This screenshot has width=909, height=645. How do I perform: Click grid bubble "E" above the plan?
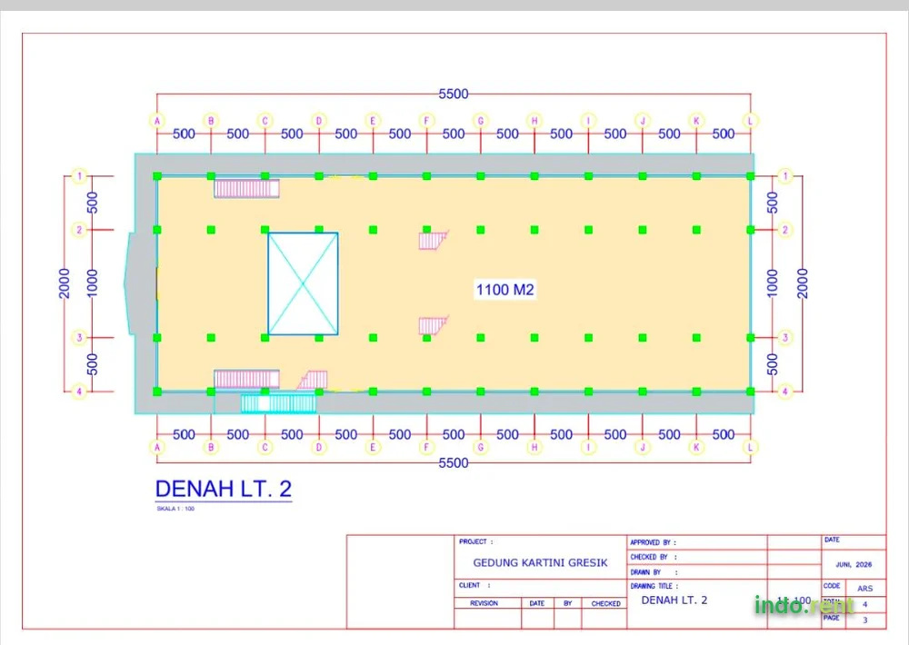373,121
